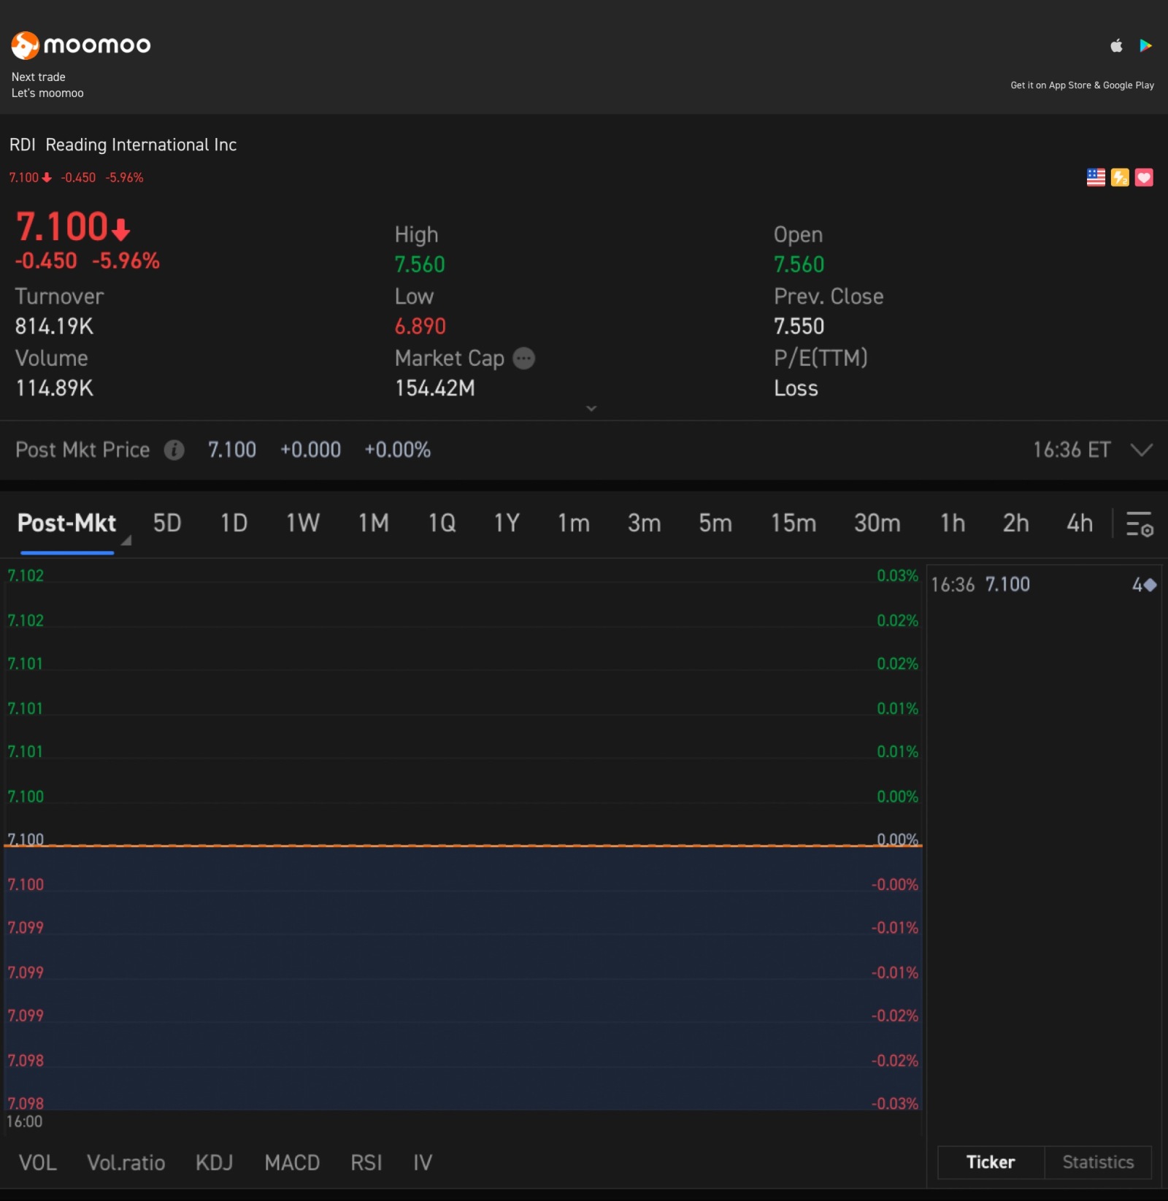Click the Prev. Close value 7.550
Viewport: 1168px width, 1201px height.
[x=799, y=326]
